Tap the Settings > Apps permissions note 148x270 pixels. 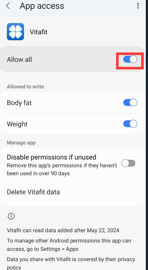point(69,245)
